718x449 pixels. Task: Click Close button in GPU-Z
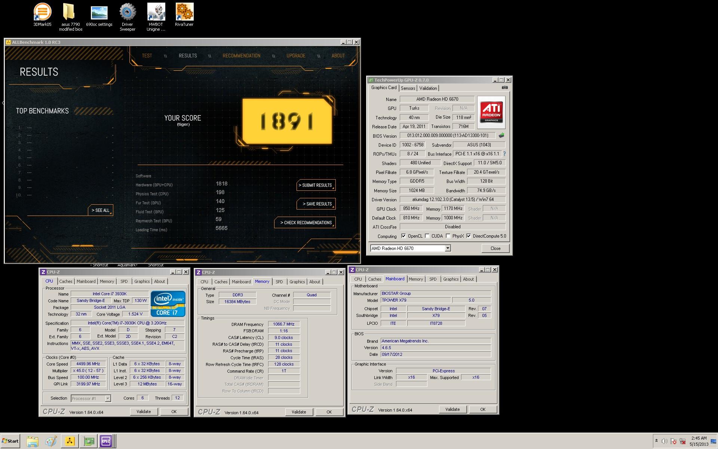(x=495, y=248)
